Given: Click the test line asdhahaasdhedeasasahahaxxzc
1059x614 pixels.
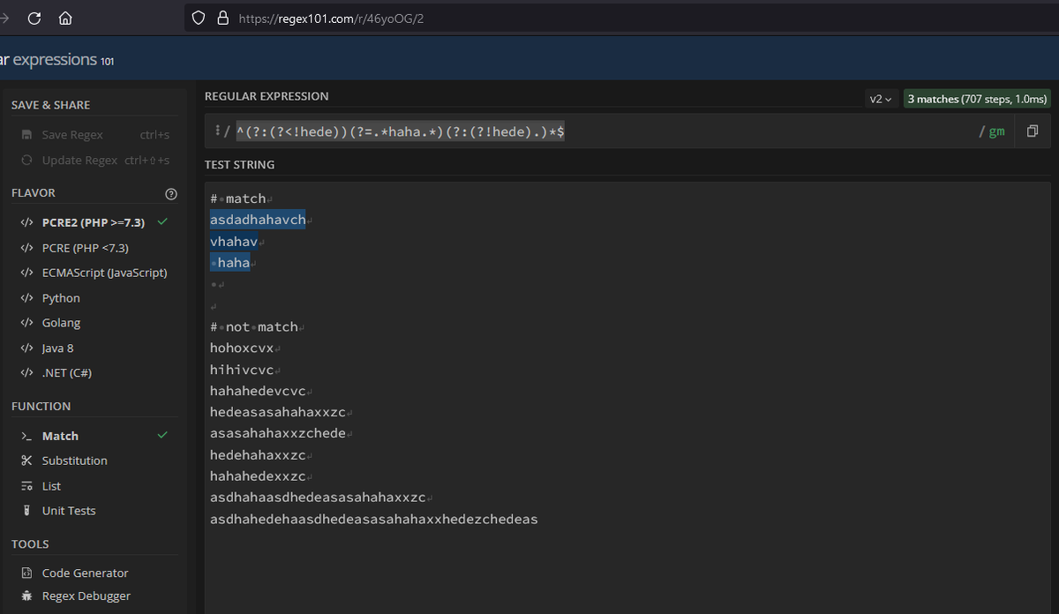Looking at the screenshot, I should (318, 498).
